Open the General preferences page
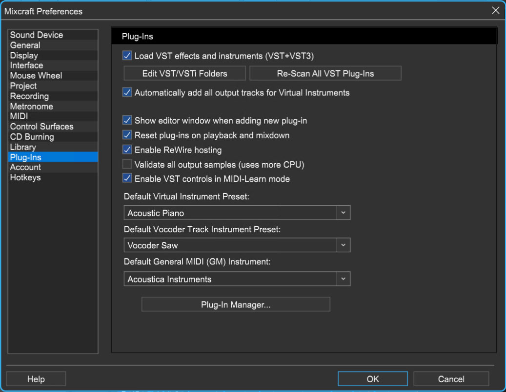506x392 pixels. tap(53, 45)
